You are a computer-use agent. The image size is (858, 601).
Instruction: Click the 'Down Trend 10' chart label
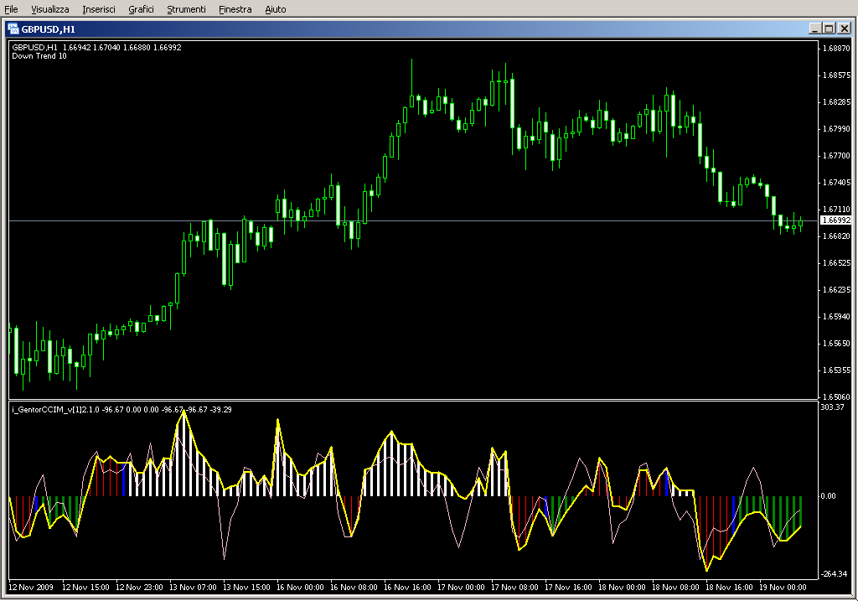pos(39,56)
